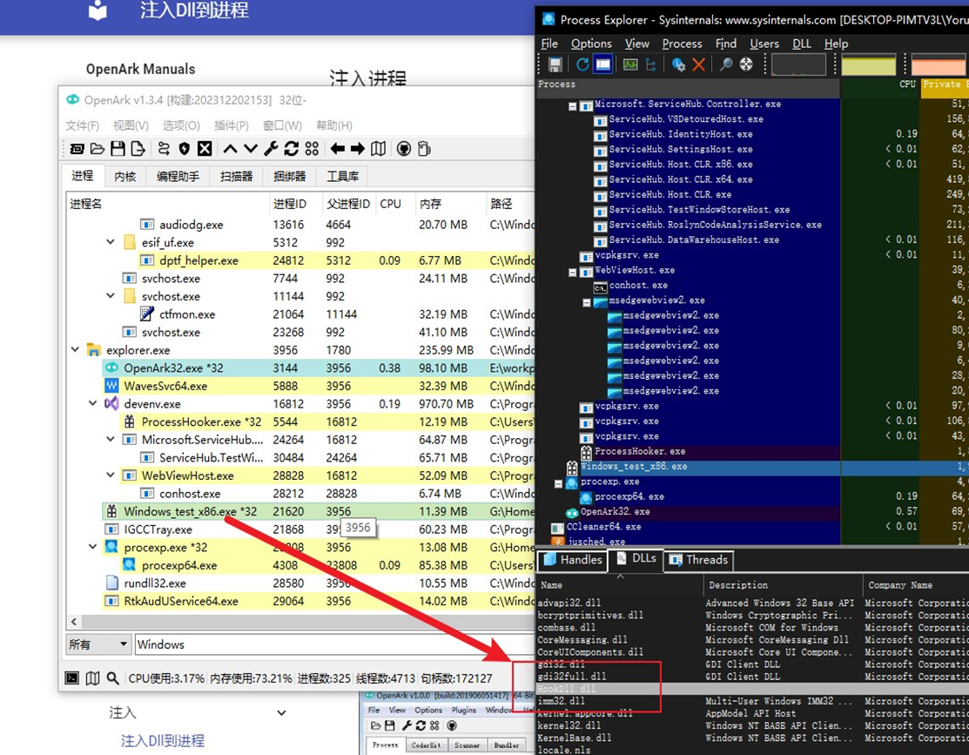The image size is (969, 755).
Task: Click the Properties gear icon in Process Explorer
Action: pos(678,64)
